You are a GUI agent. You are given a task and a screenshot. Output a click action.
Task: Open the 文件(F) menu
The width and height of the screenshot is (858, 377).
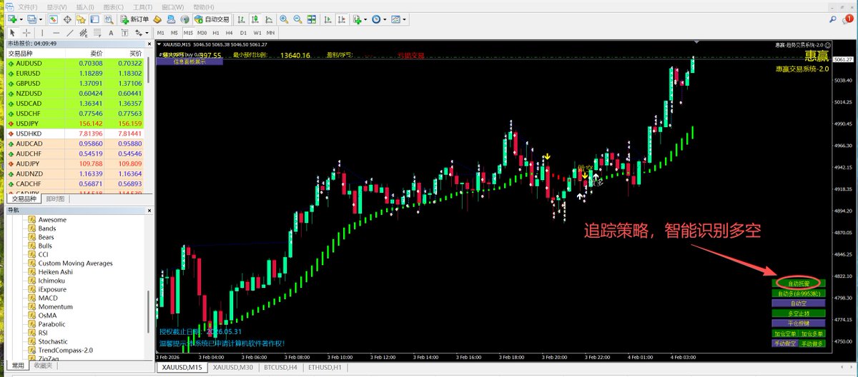28,7
